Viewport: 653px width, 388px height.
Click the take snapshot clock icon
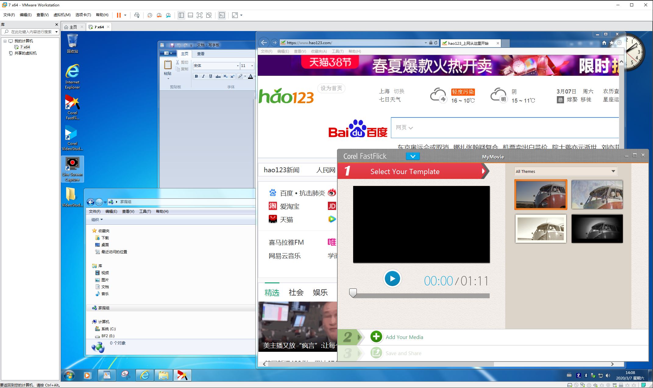click(150, 15)
